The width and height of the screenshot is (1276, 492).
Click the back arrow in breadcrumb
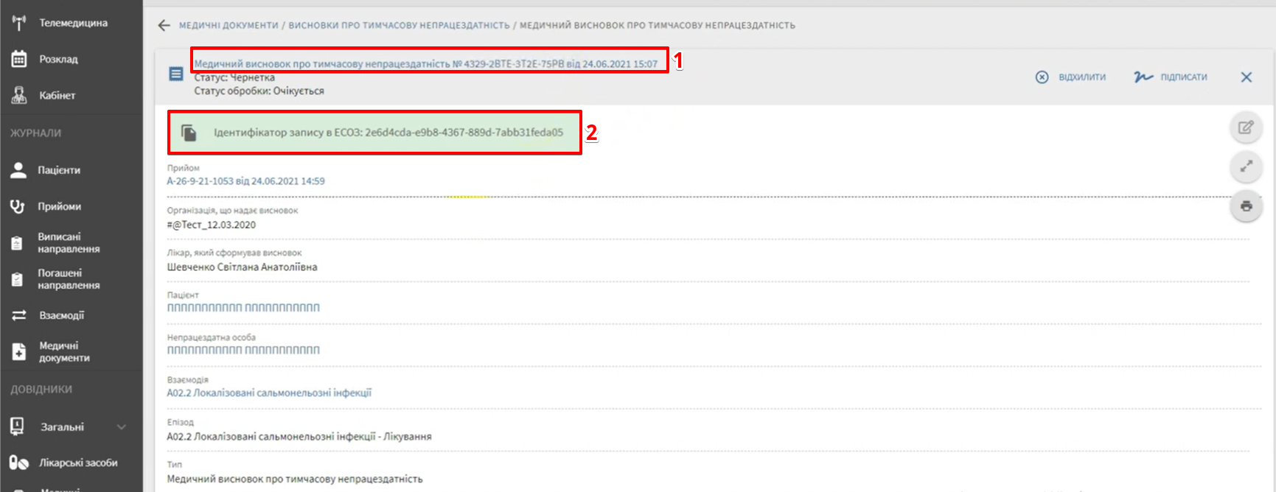coord(164,26)
